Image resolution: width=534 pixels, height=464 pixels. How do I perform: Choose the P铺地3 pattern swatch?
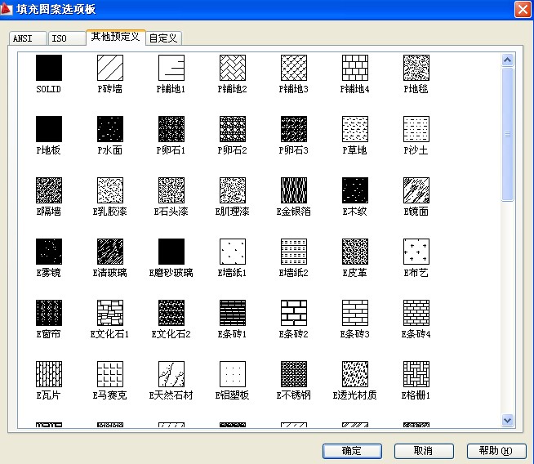click(x=294, y=68)
